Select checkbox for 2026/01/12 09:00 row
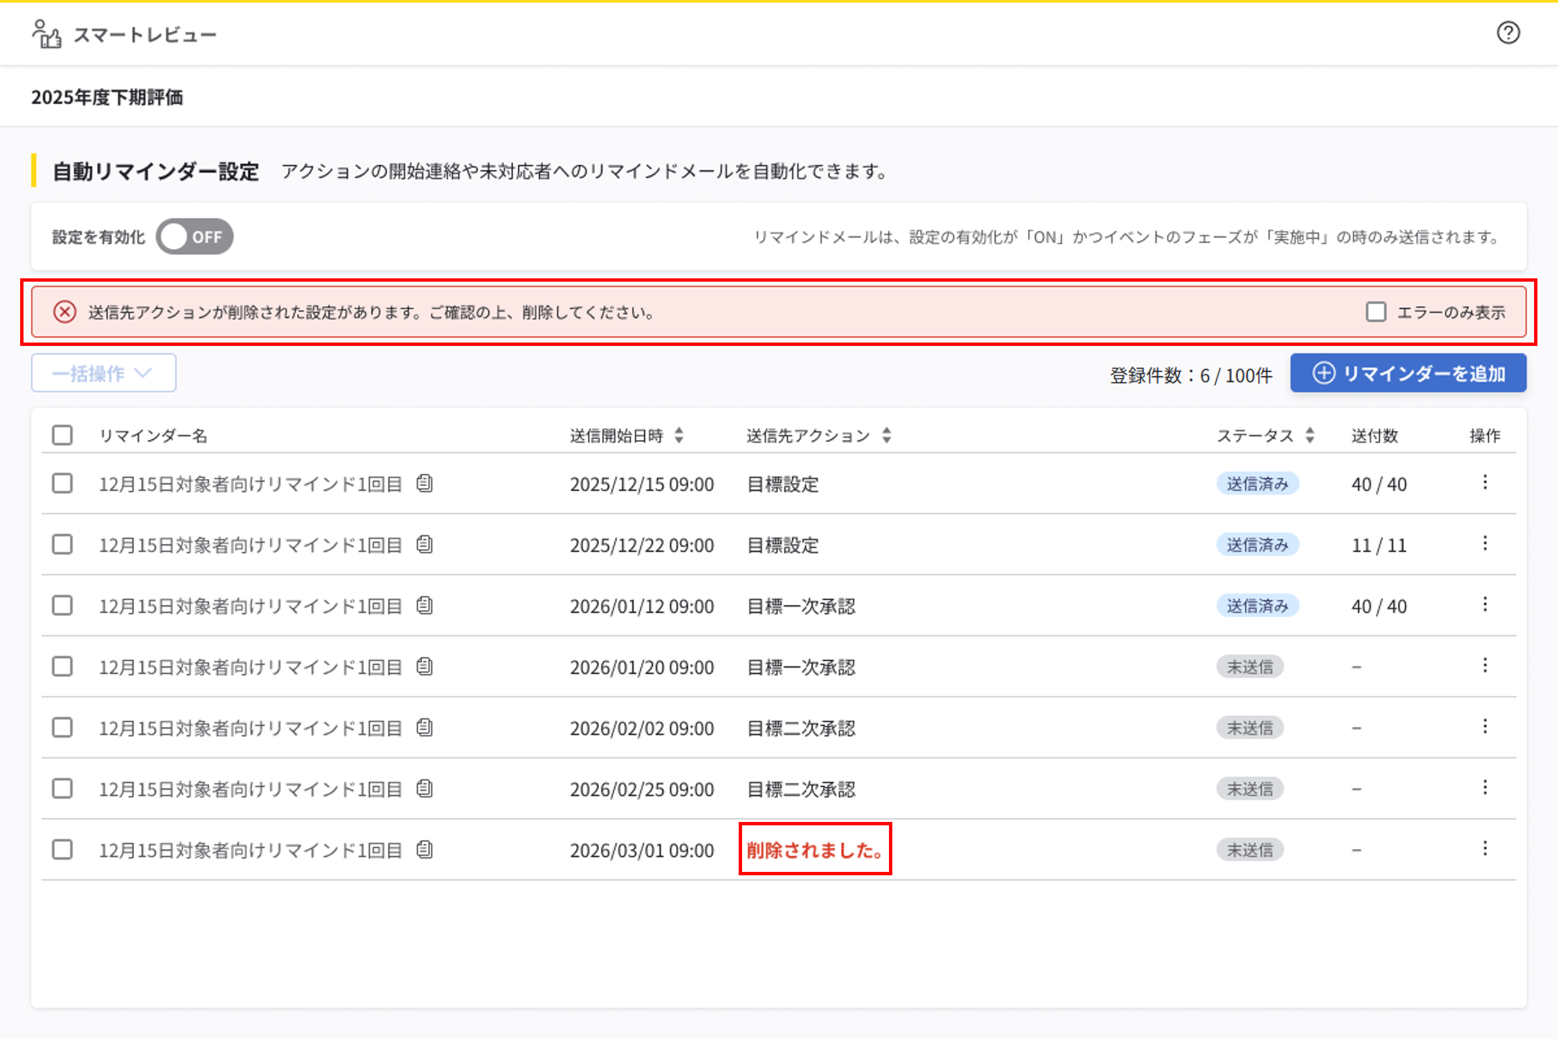Image resolution: width=1558 pixels, height=1039 pixels. pos(62,606)
